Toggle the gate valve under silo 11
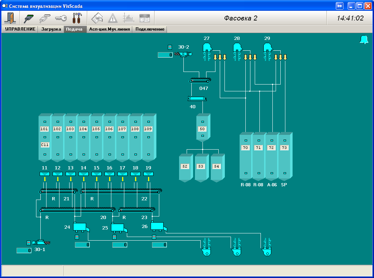 [45, 174]
